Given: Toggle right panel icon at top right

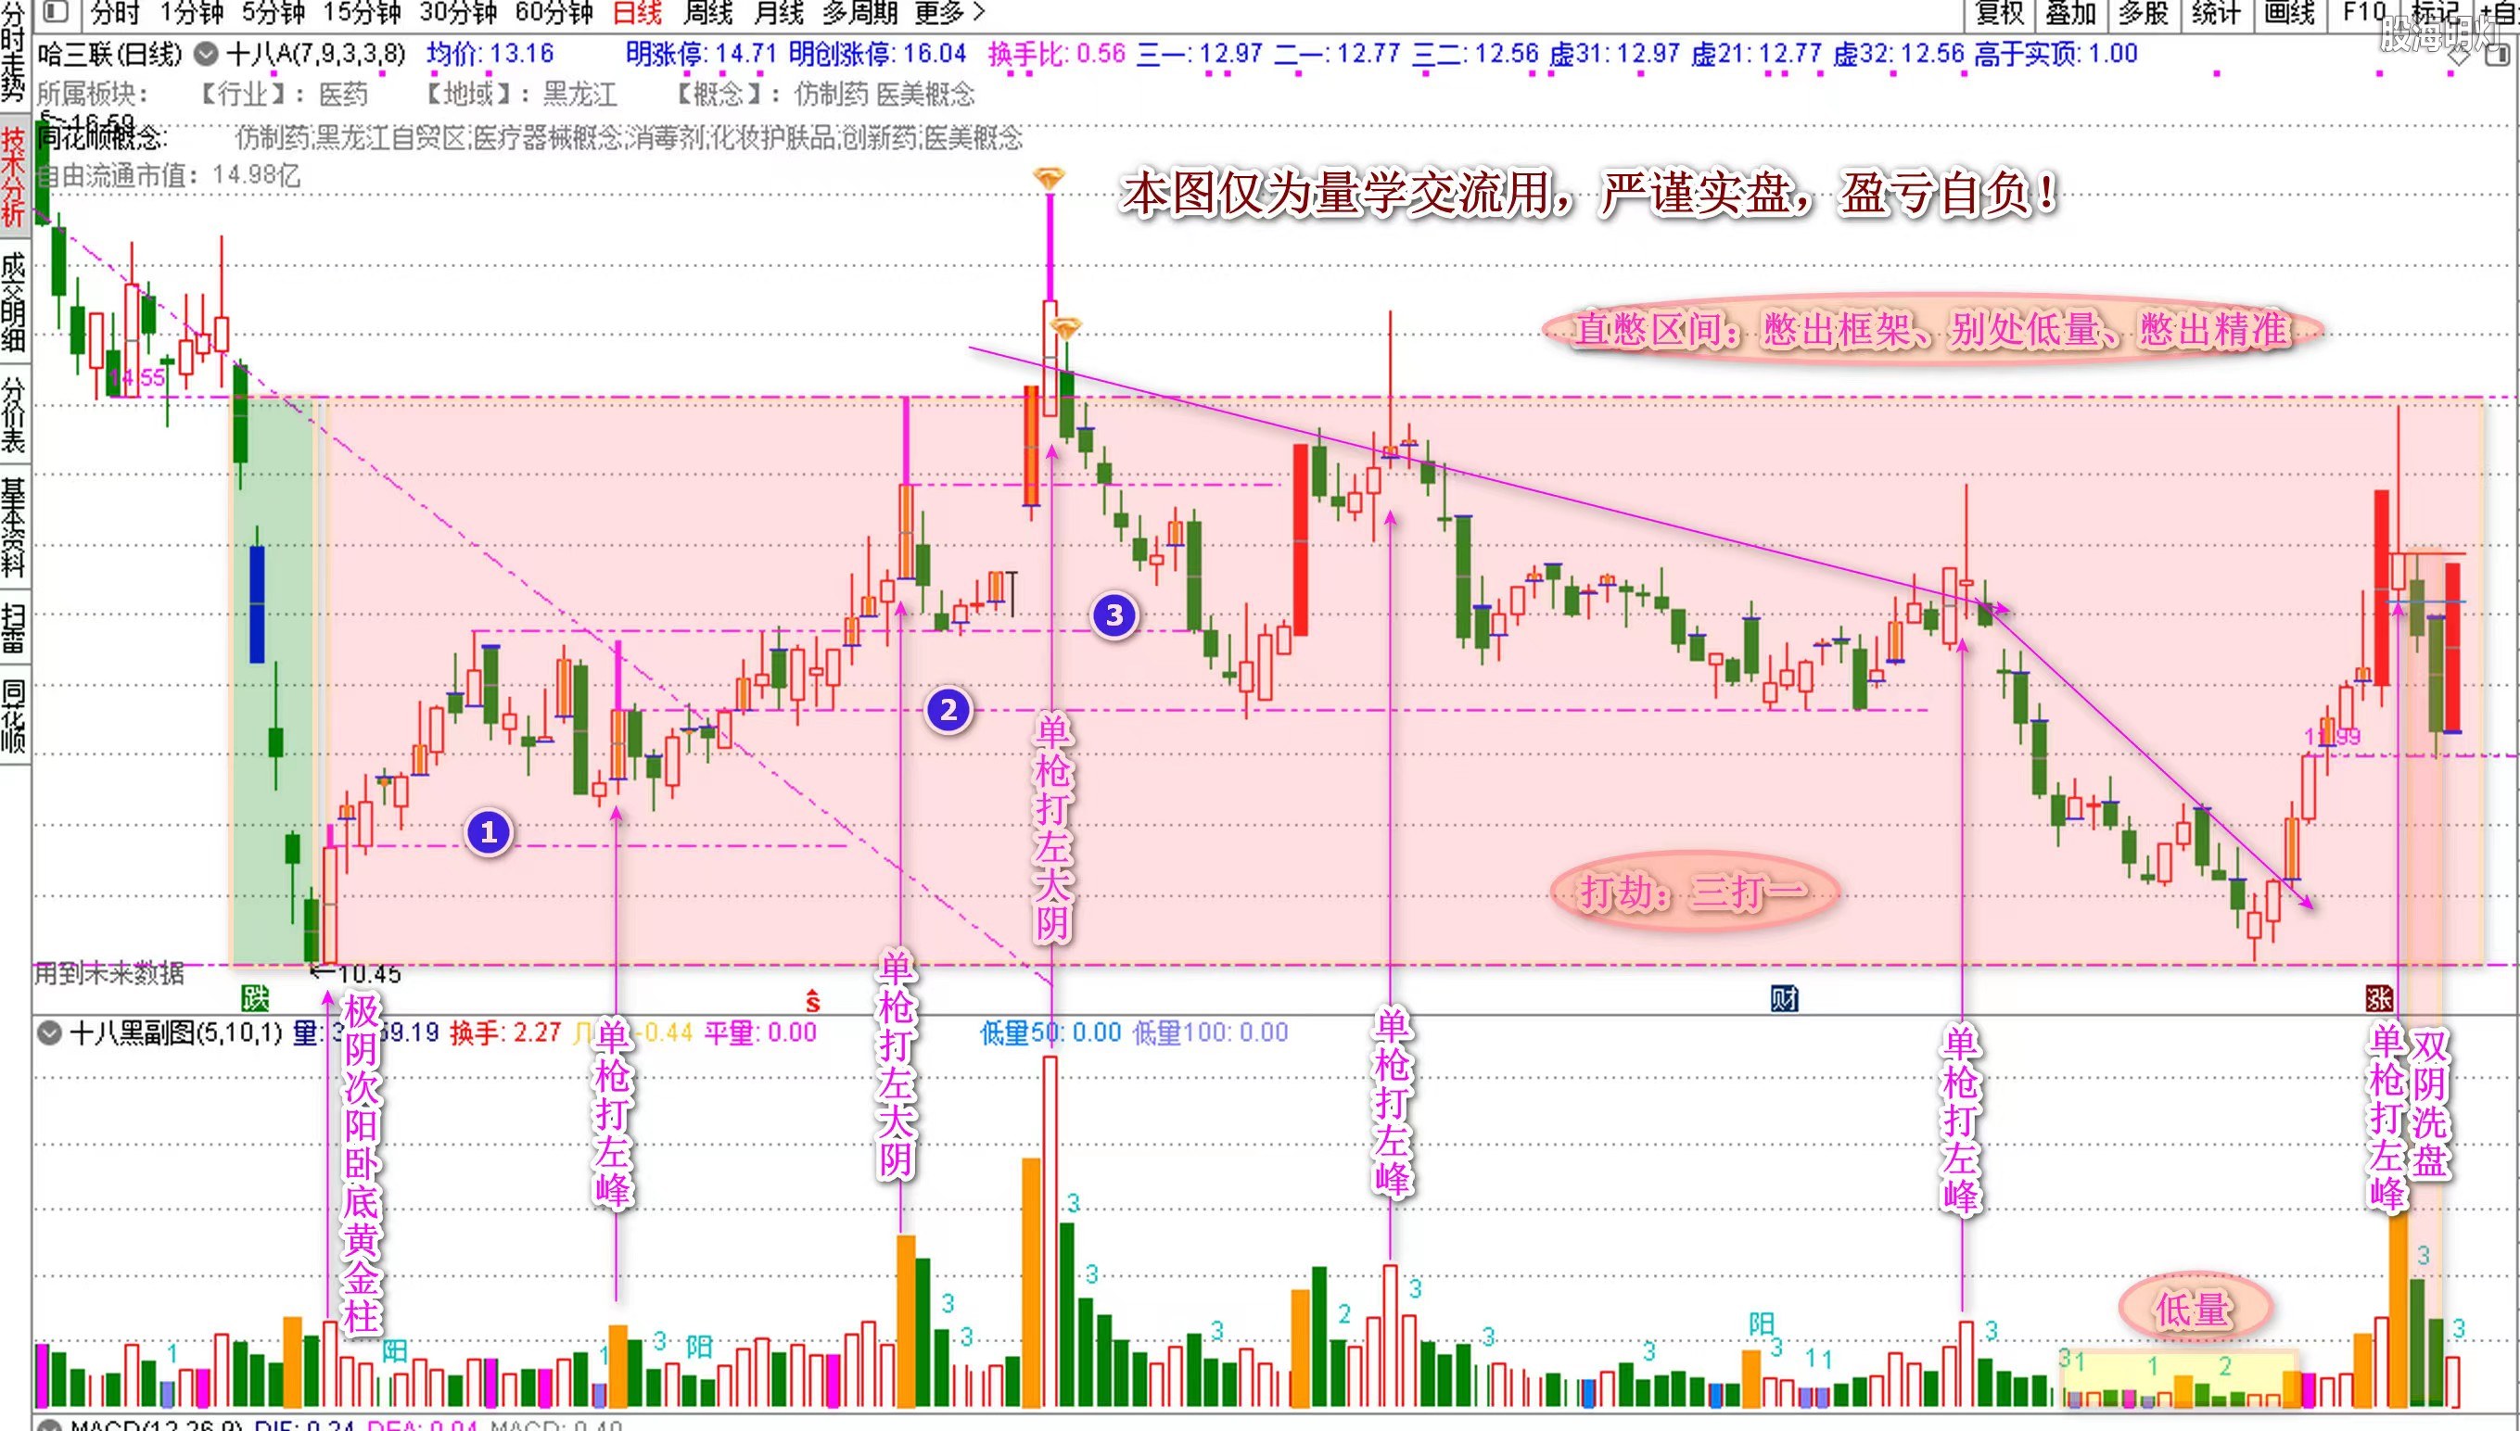Looking at the screenshot, I should [x=2497, y=55].
